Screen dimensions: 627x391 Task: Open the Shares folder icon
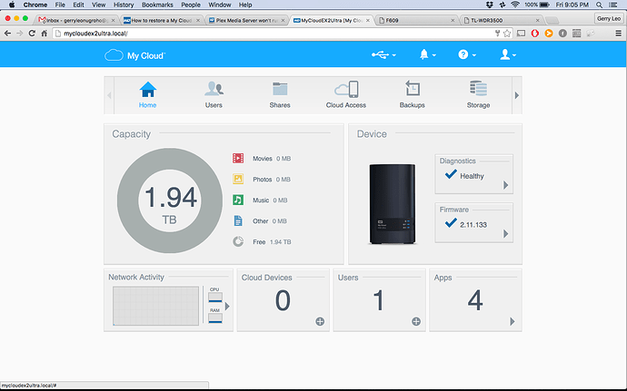pos(280,89)
